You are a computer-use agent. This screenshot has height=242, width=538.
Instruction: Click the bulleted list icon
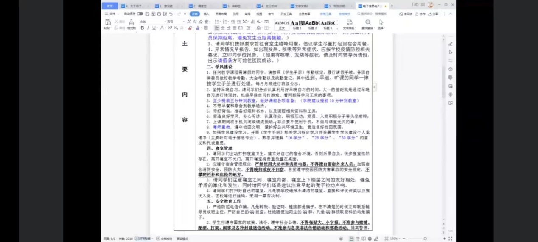(217, 22)
